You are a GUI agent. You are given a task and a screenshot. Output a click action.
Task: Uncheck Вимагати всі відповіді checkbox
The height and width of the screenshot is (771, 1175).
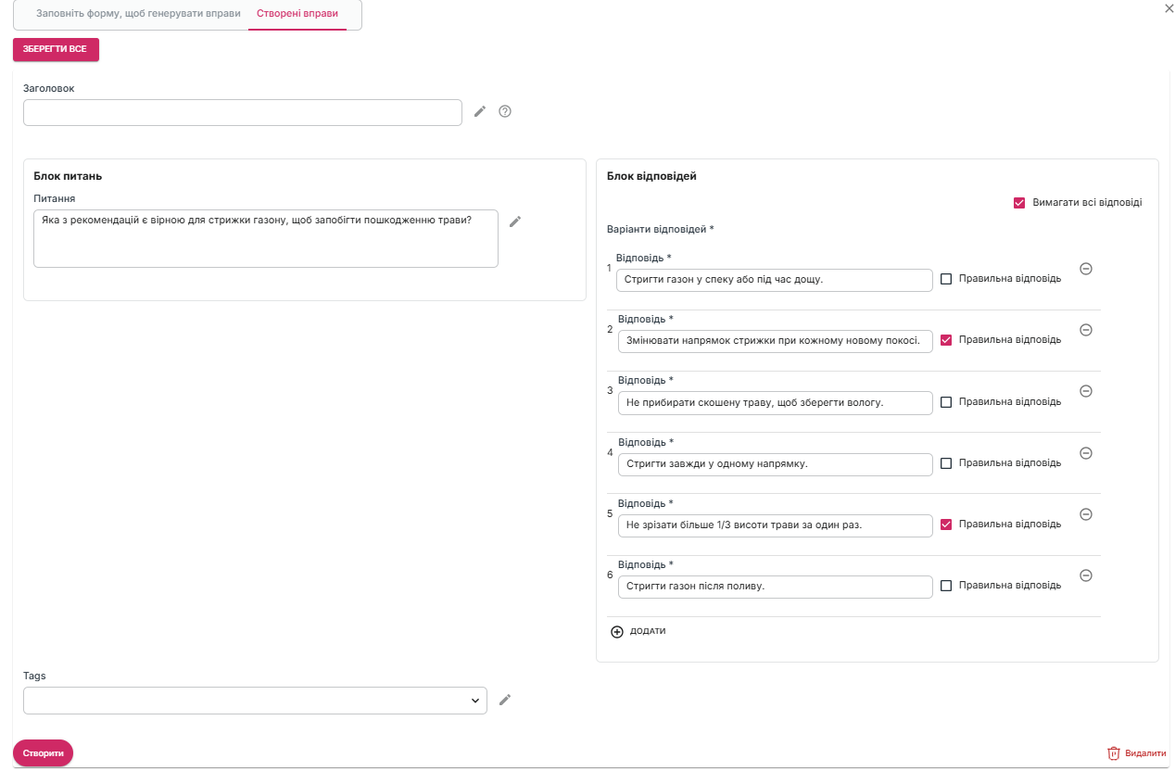pos(1019,203)
